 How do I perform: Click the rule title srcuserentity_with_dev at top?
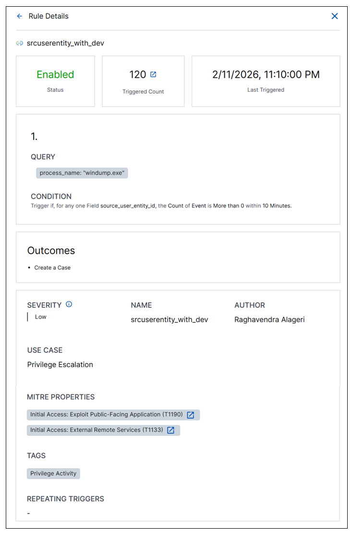tap(65, 43)
